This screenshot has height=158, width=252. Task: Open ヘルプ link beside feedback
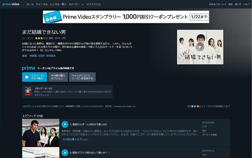(x=227, y=106)
